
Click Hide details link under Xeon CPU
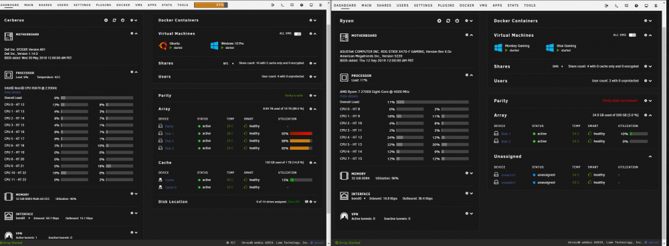[12, 92]
